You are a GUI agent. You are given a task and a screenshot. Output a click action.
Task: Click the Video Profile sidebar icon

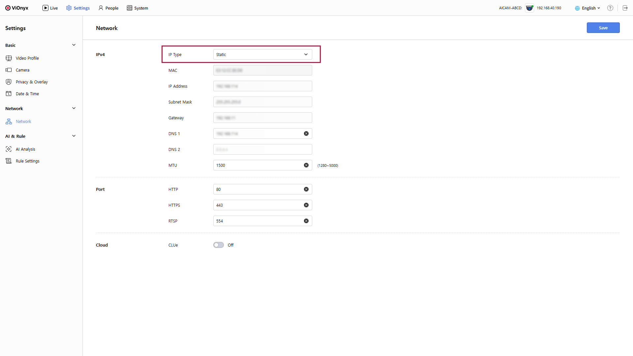pyautogui.click(x=9, y=58)
